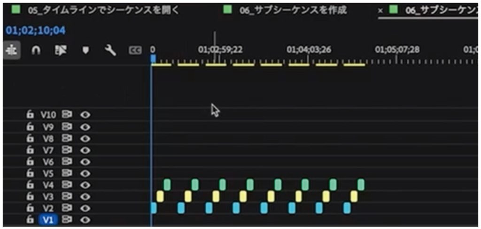Click ruler at timecode 01;04;03;26
481x229 pixels.
(309, 50)
